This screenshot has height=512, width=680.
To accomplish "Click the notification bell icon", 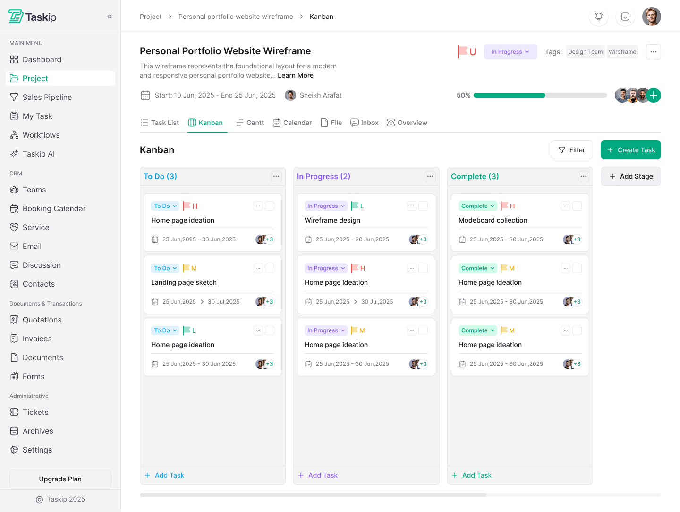I will tap(598, 17).
